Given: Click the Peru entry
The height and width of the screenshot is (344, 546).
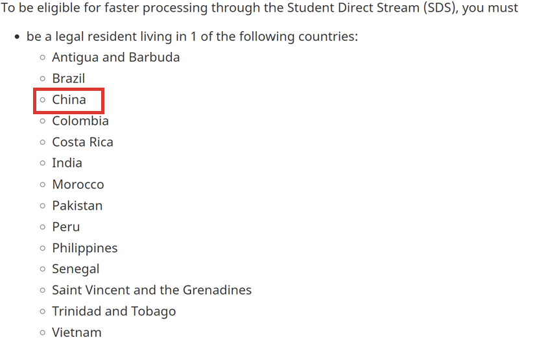Looking at the screenshot, I should point(66,227).
